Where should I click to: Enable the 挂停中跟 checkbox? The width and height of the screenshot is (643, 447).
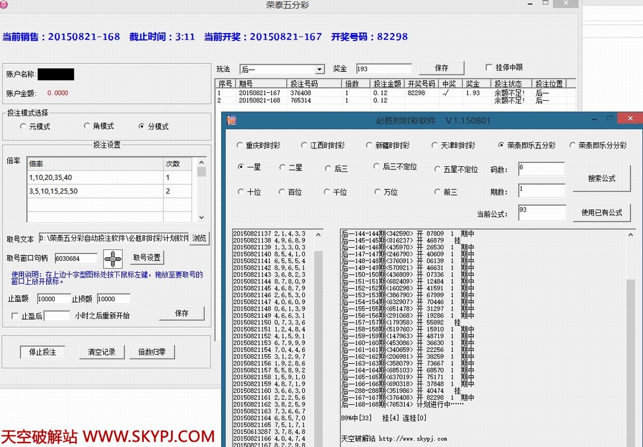tap(489, 67)
